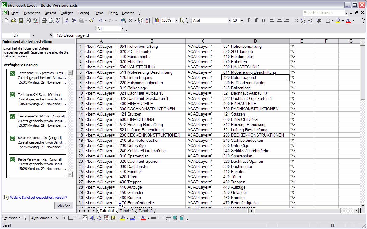
Task: Select Testebene2XLS (version 1).xls recovered file
Action: pyautogui.click(x=39, y=78)
